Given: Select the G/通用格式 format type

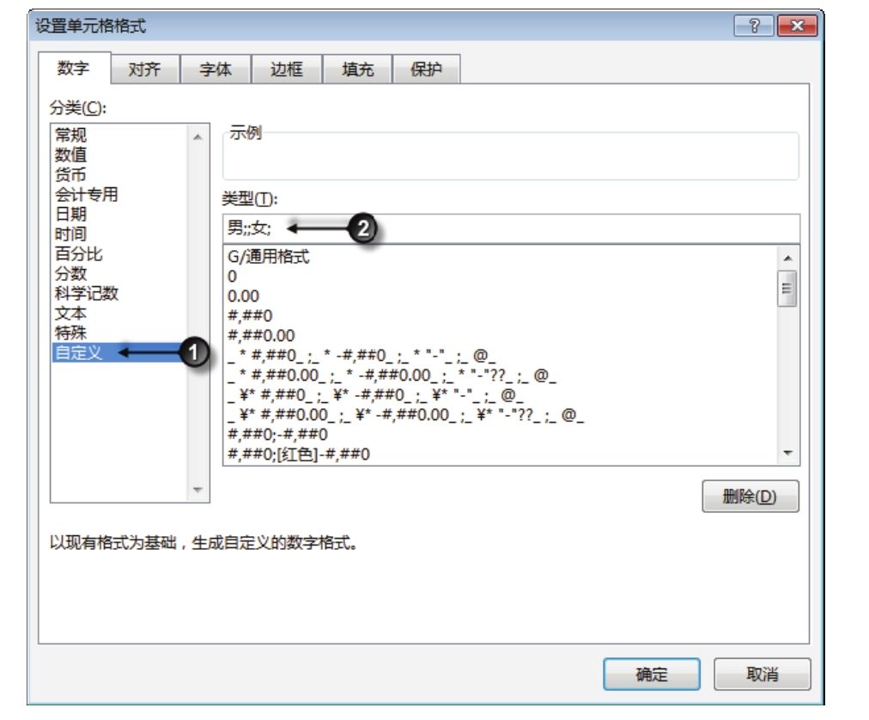Looking at the screenshot, I should [x=269, y=257].
